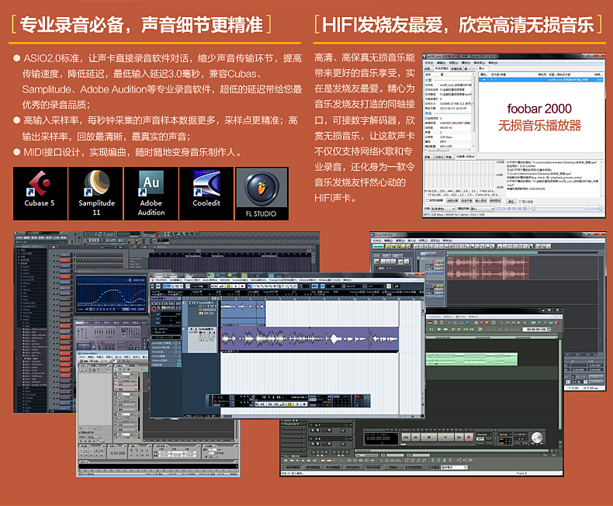Click the yellow Stop on Cubase floating transport
Viewport: 613px width, 506px height.
pos(289,404)
